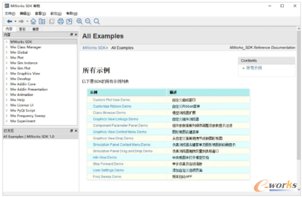302x197 pixels.
Task: Jump to 所有示例 in Contents box
Action: 254,68
